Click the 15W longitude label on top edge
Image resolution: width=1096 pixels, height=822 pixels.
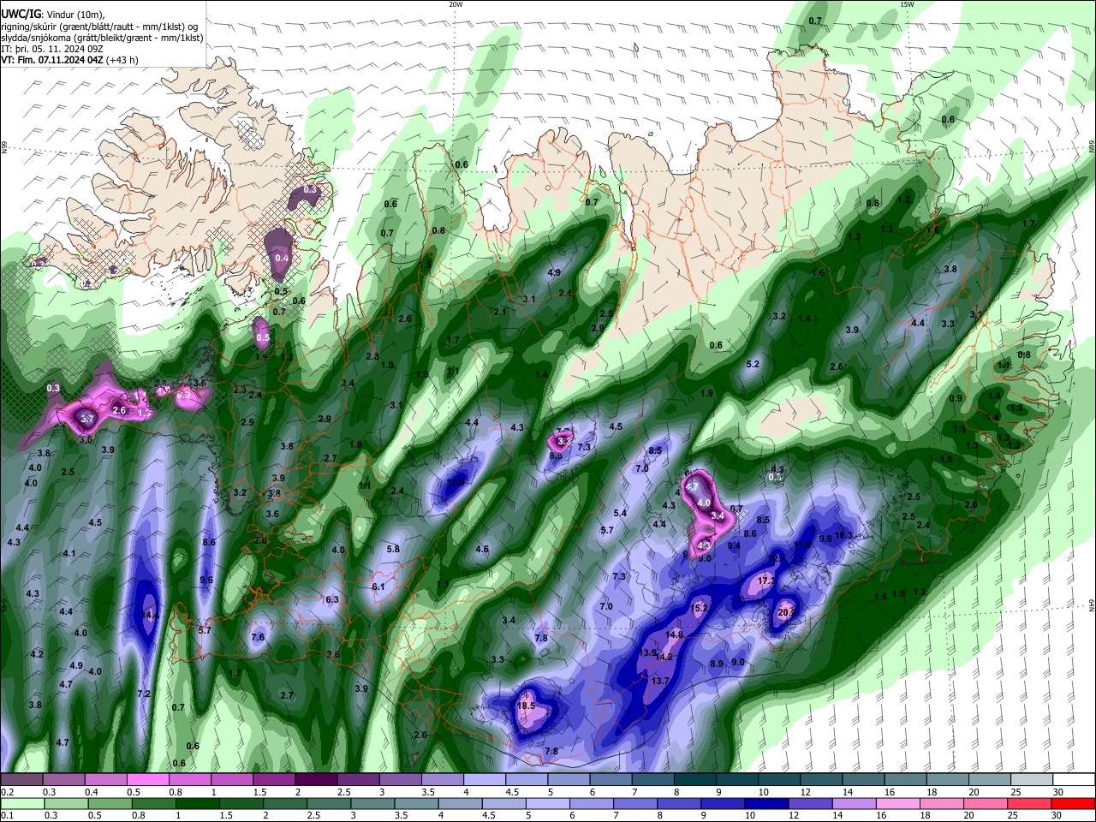point(907,4)
